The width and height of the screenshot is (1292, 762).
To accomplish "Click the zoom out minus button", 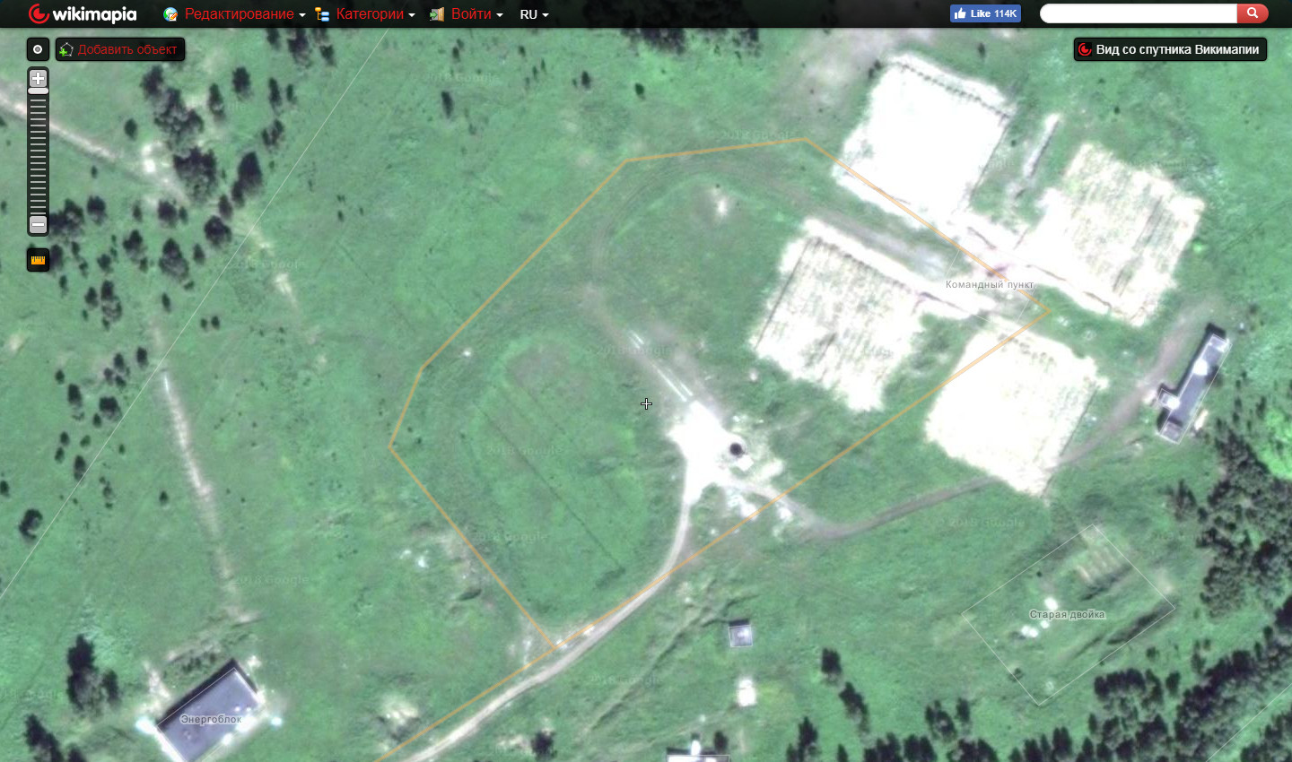I will pos(38,224).
